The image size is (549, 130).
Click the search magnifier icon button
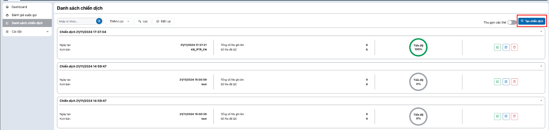[x=99, y=21]
